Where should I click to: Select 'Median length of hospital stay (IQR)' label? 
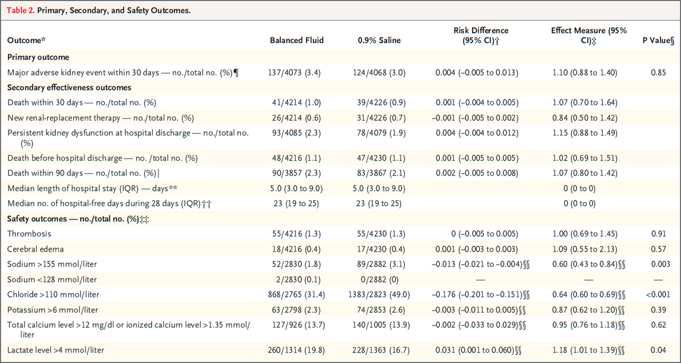pyautogui.click(x=91, y=187)
